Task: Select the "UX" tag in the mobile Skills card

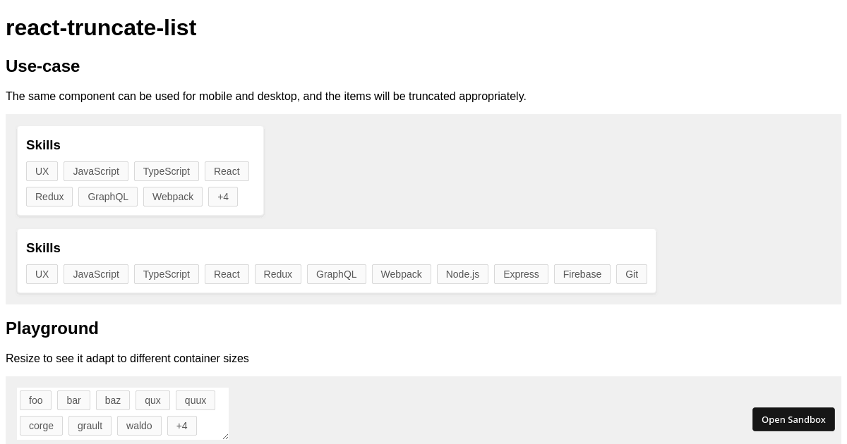Action: click(x=42, y=171)
